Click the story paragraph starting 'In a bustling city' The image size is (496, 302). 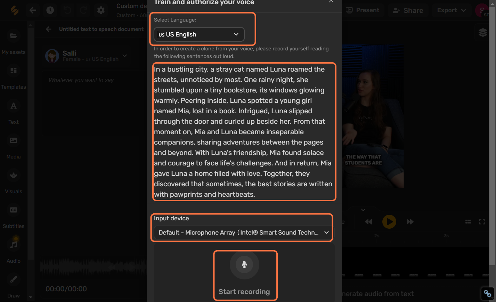[x=243, y=132]
